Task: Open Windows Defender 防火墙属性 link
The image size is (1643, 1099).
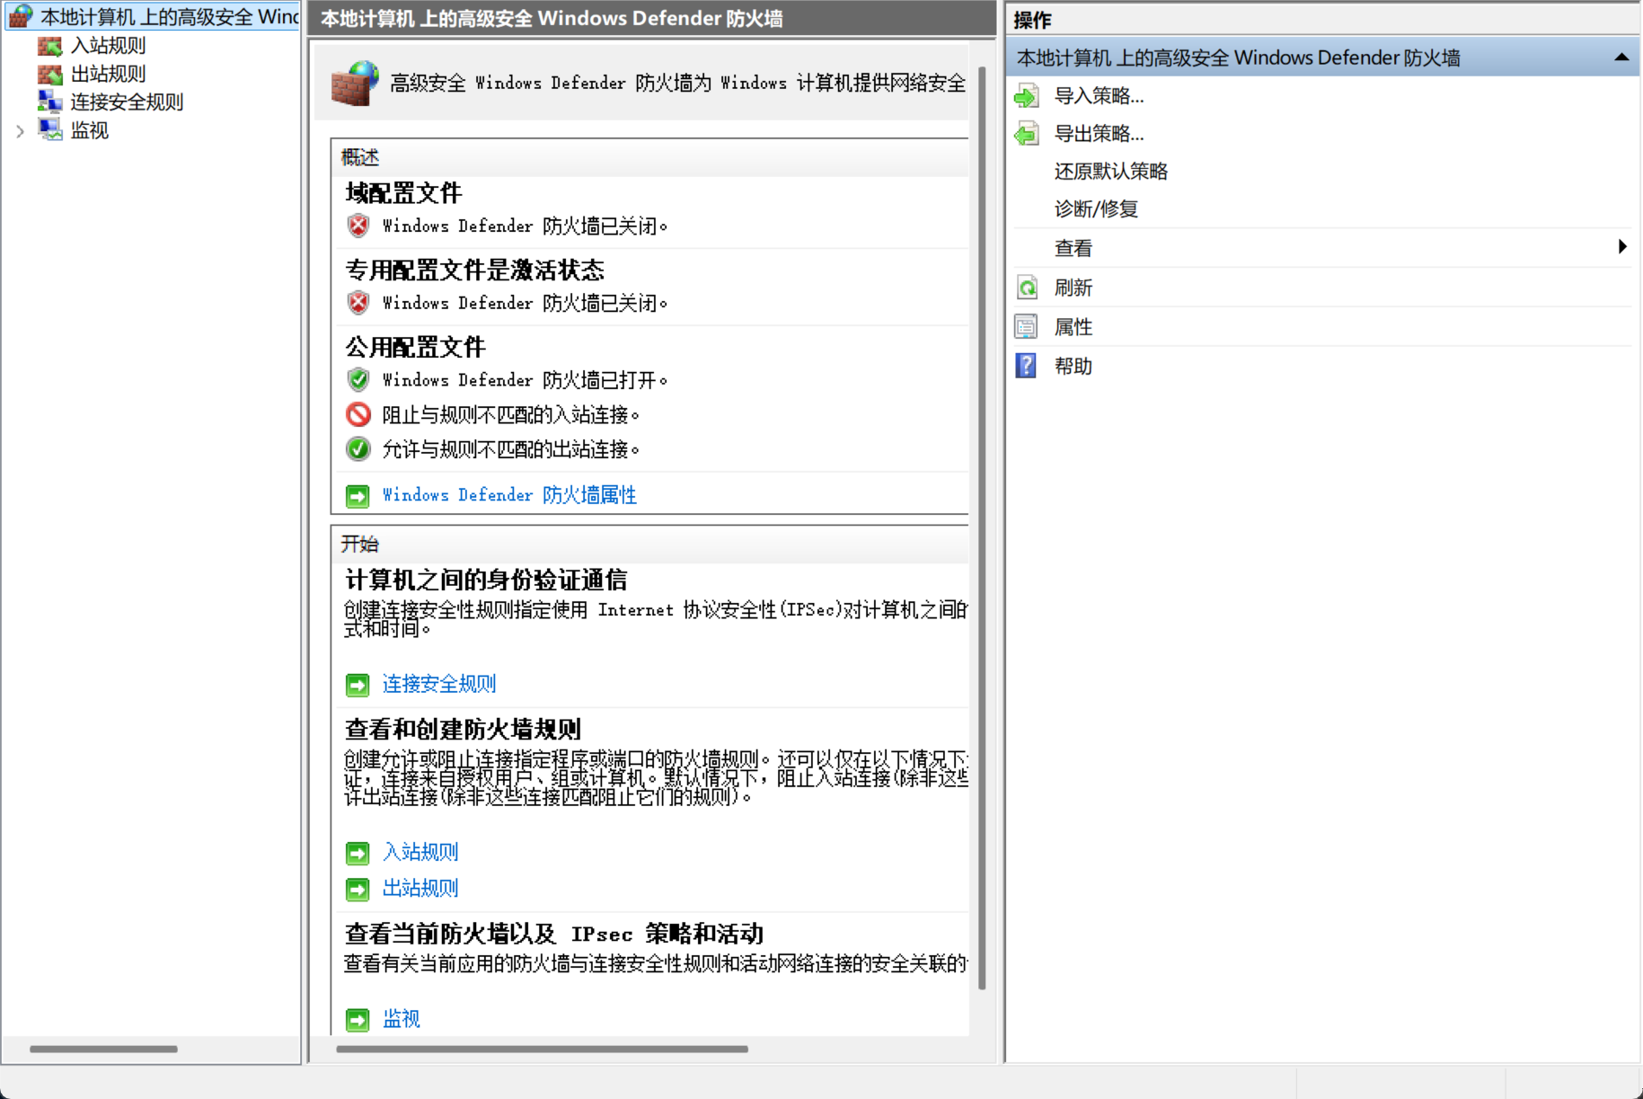Action: pyautogui.click(x=509, y=495)
